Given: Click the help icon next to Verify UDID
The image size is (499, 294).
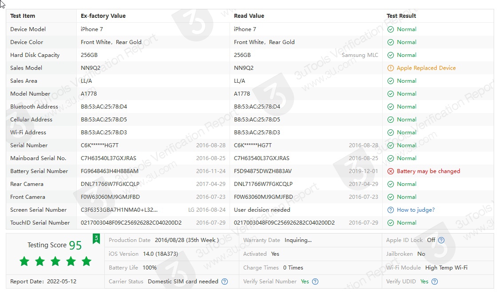Looking at the screenshot, I should 435,282.
